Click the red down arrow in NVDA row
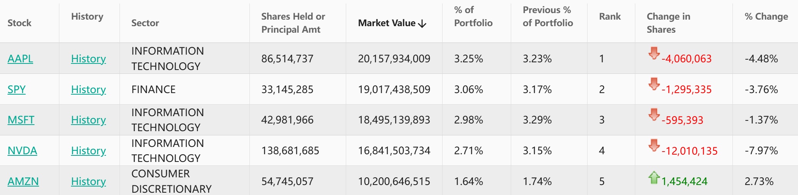This screenshot has width=798, height=195. click(x=654, y=145)
